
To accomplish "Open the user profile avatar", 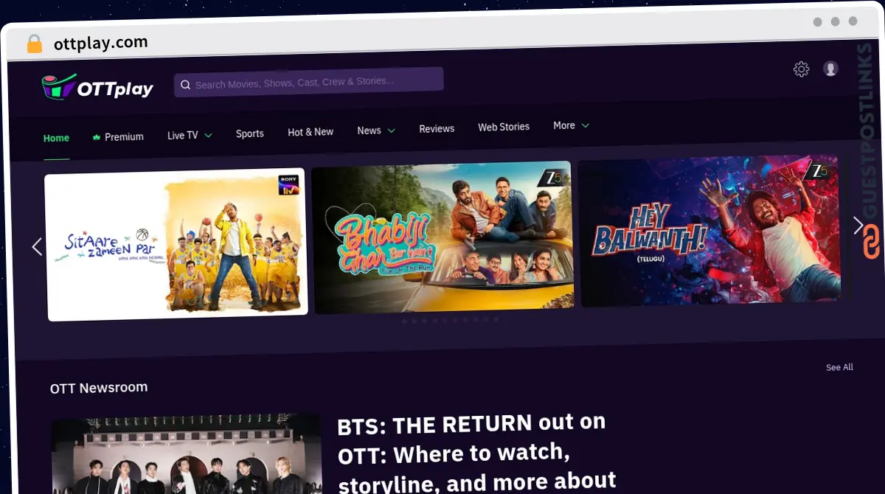I will tap(830, 69).
